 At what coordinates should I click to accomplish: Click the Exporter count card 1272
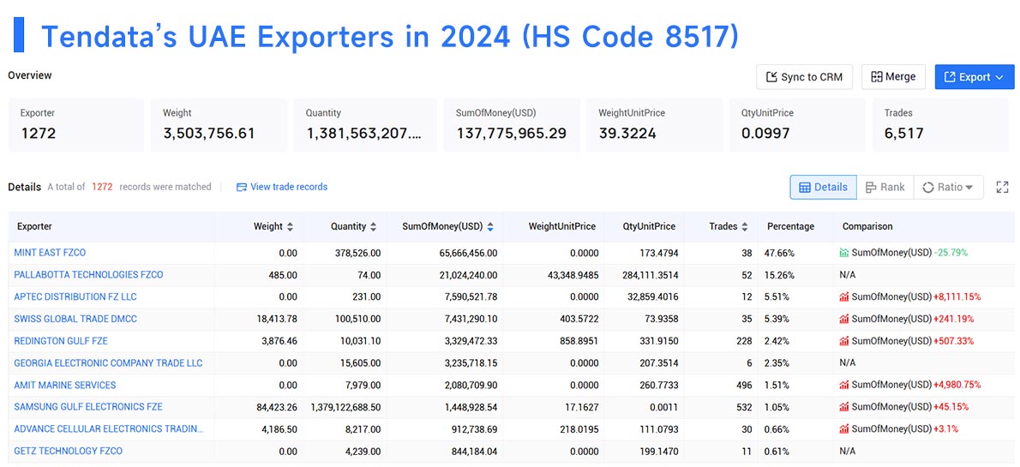(x=76, y=125)
